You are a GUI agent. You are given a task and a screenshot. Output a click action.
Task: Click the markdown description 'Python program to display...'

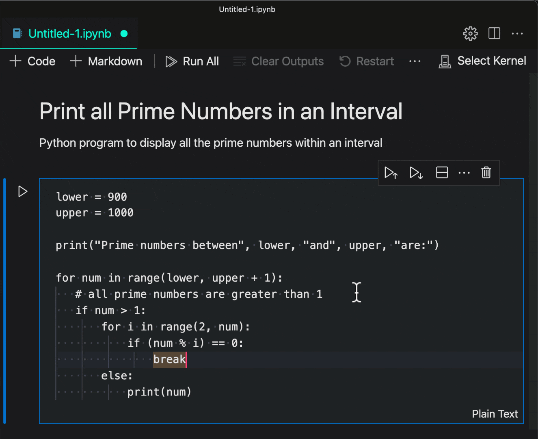coord(211,143)
